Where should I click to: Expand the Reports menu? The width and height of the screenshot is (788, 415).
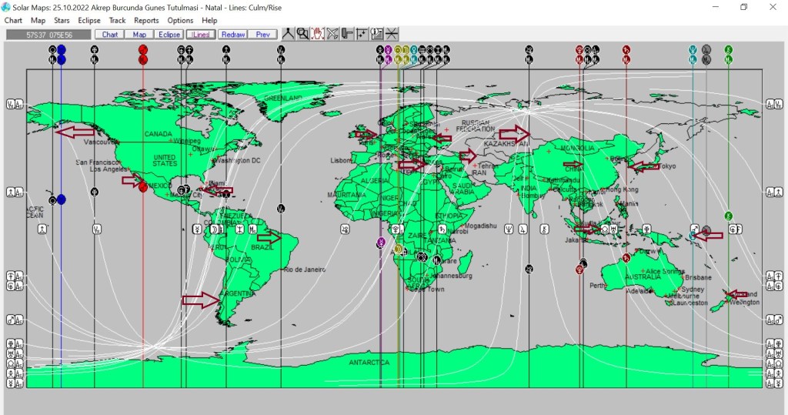tap(146, 21)
